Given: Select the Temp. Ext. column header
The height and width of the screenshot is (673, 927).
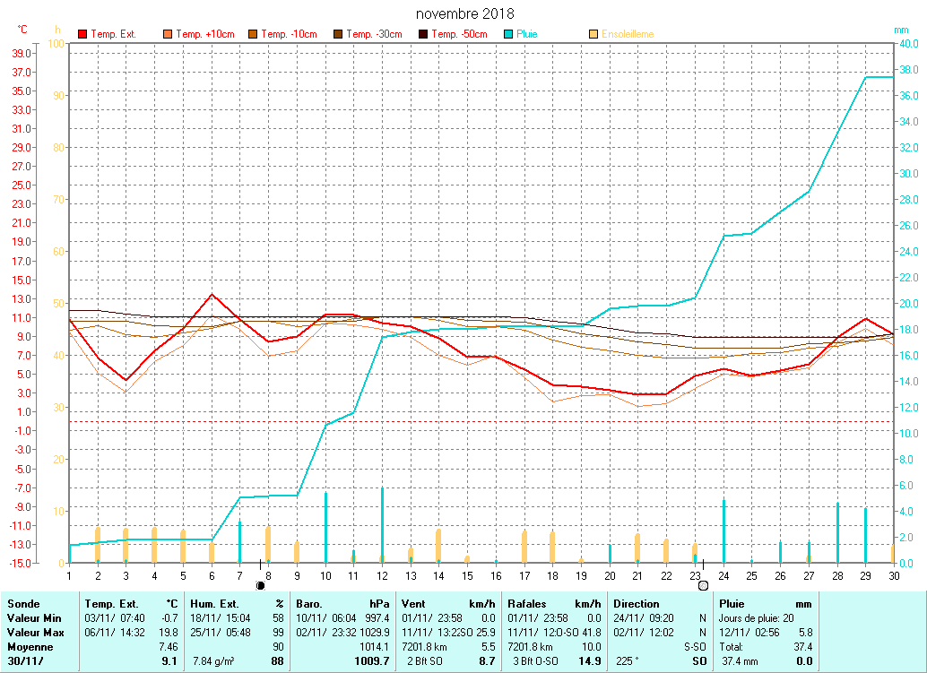Looking at the screenshot, I should coord(111,604).
